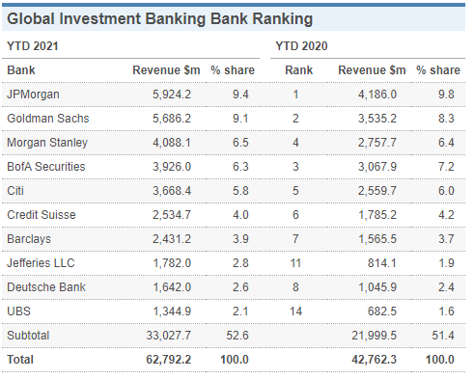Click Credit Suisse 2021 revenue 2,534.7
The height and width of the screenshot is (379, 474).
172,215
